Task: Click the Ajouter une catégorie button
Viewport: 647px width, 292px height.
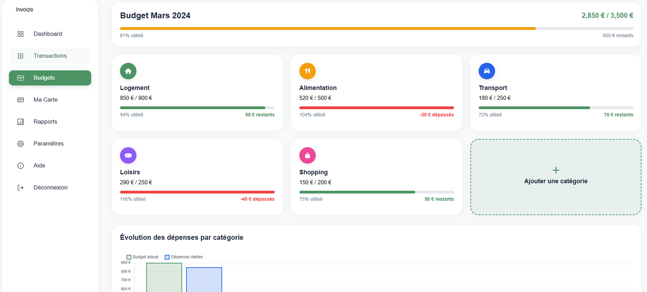Action: coord(556,181)
